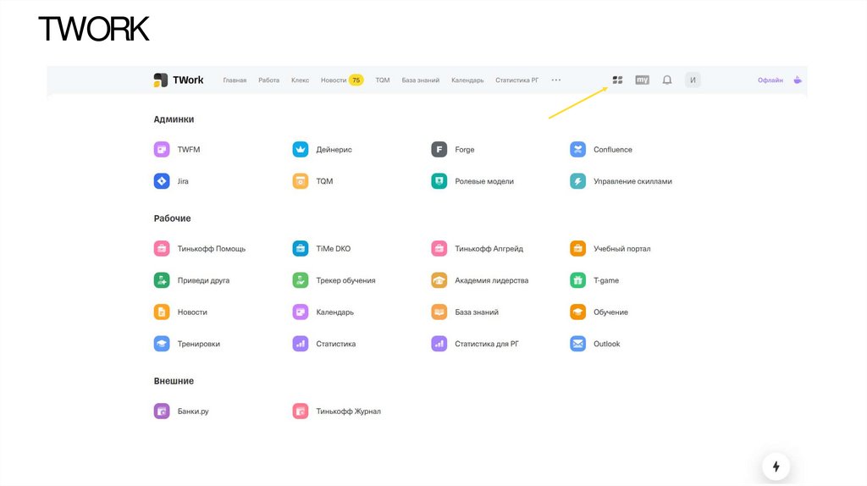Open the Тинькофф Журнал icon

(301, 411)
